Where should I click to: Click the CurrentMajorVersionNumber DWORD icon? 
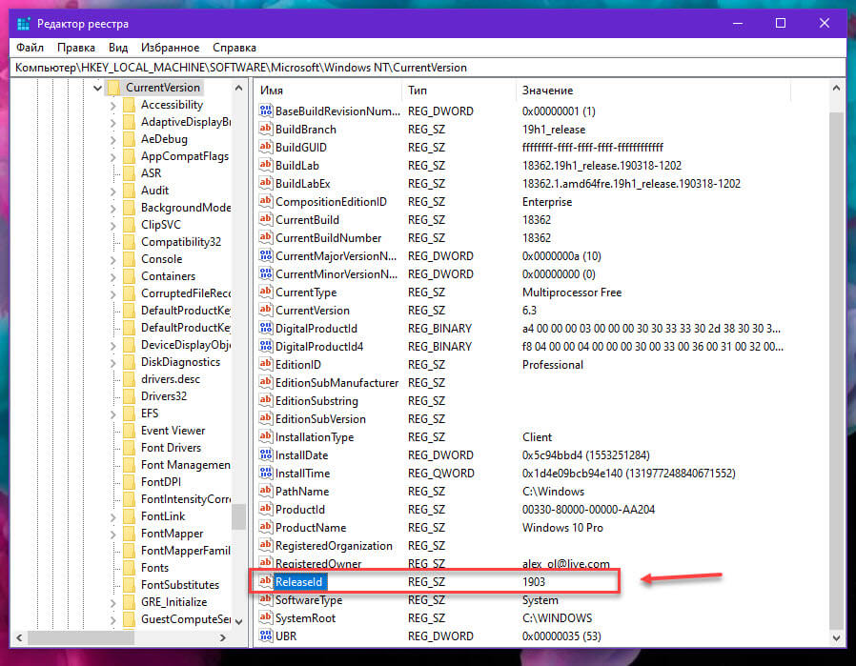(265, 255)
